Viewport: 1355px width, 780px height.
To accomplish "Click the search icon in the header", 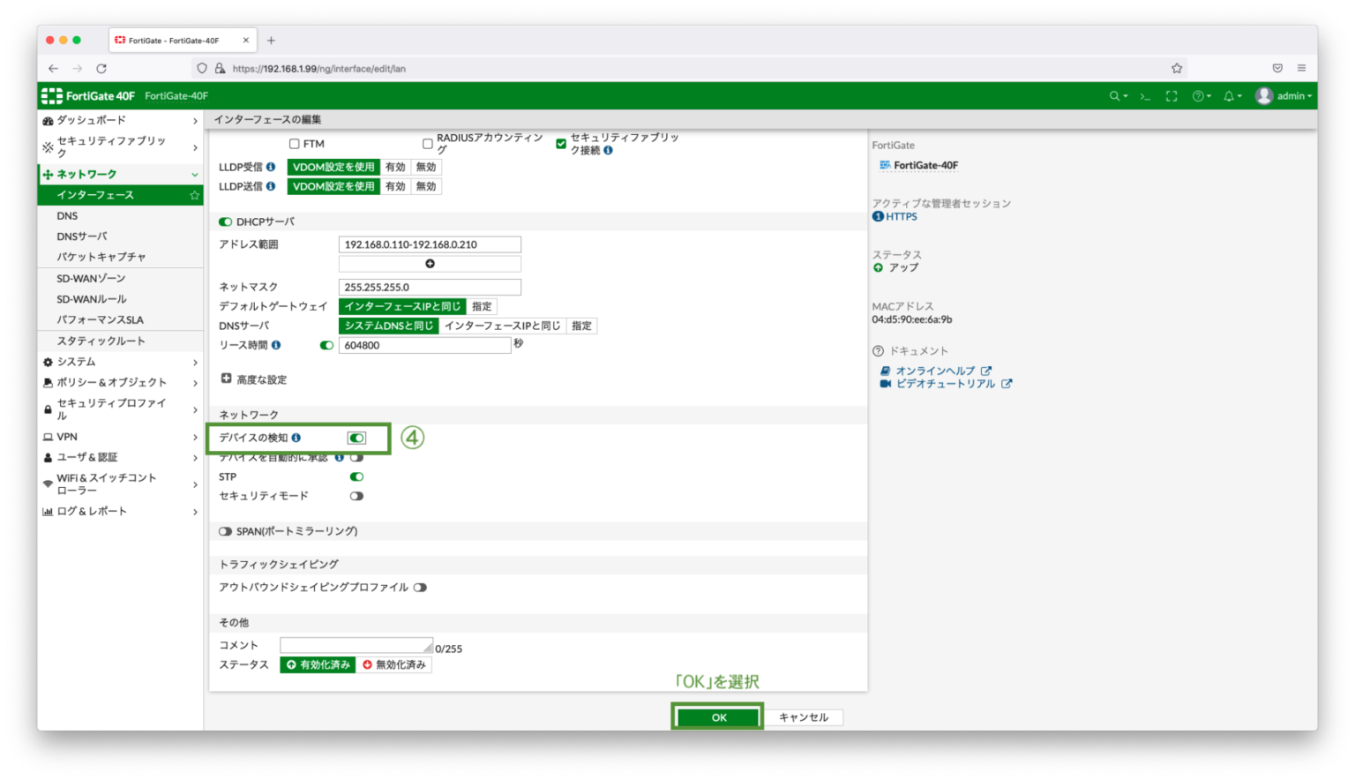I will coord(1115,95).
